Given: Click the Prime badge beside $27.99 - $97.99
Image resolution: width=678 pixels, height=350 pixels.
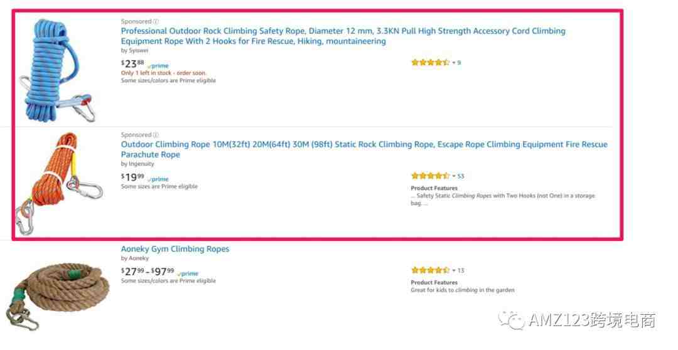Looking at the screenshot, I should 188,273.
